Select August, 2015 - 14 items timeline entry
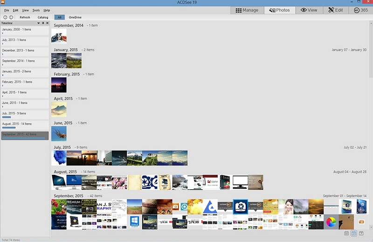Image resolution: width=373 pixels, height=242 pixels. pyautogui.click(x=25, y=125)
